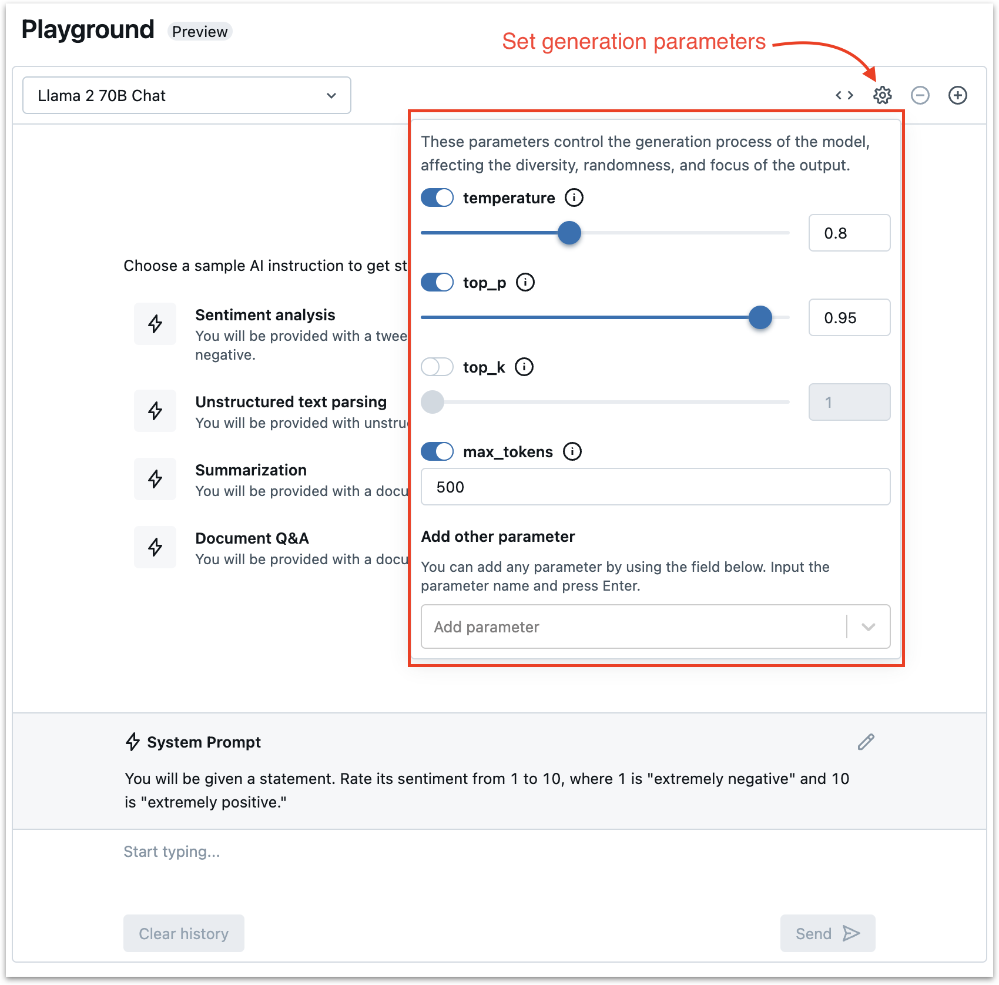Open the generation parameters gear icon
The image size is (999, 985).
tap(882, 95)
